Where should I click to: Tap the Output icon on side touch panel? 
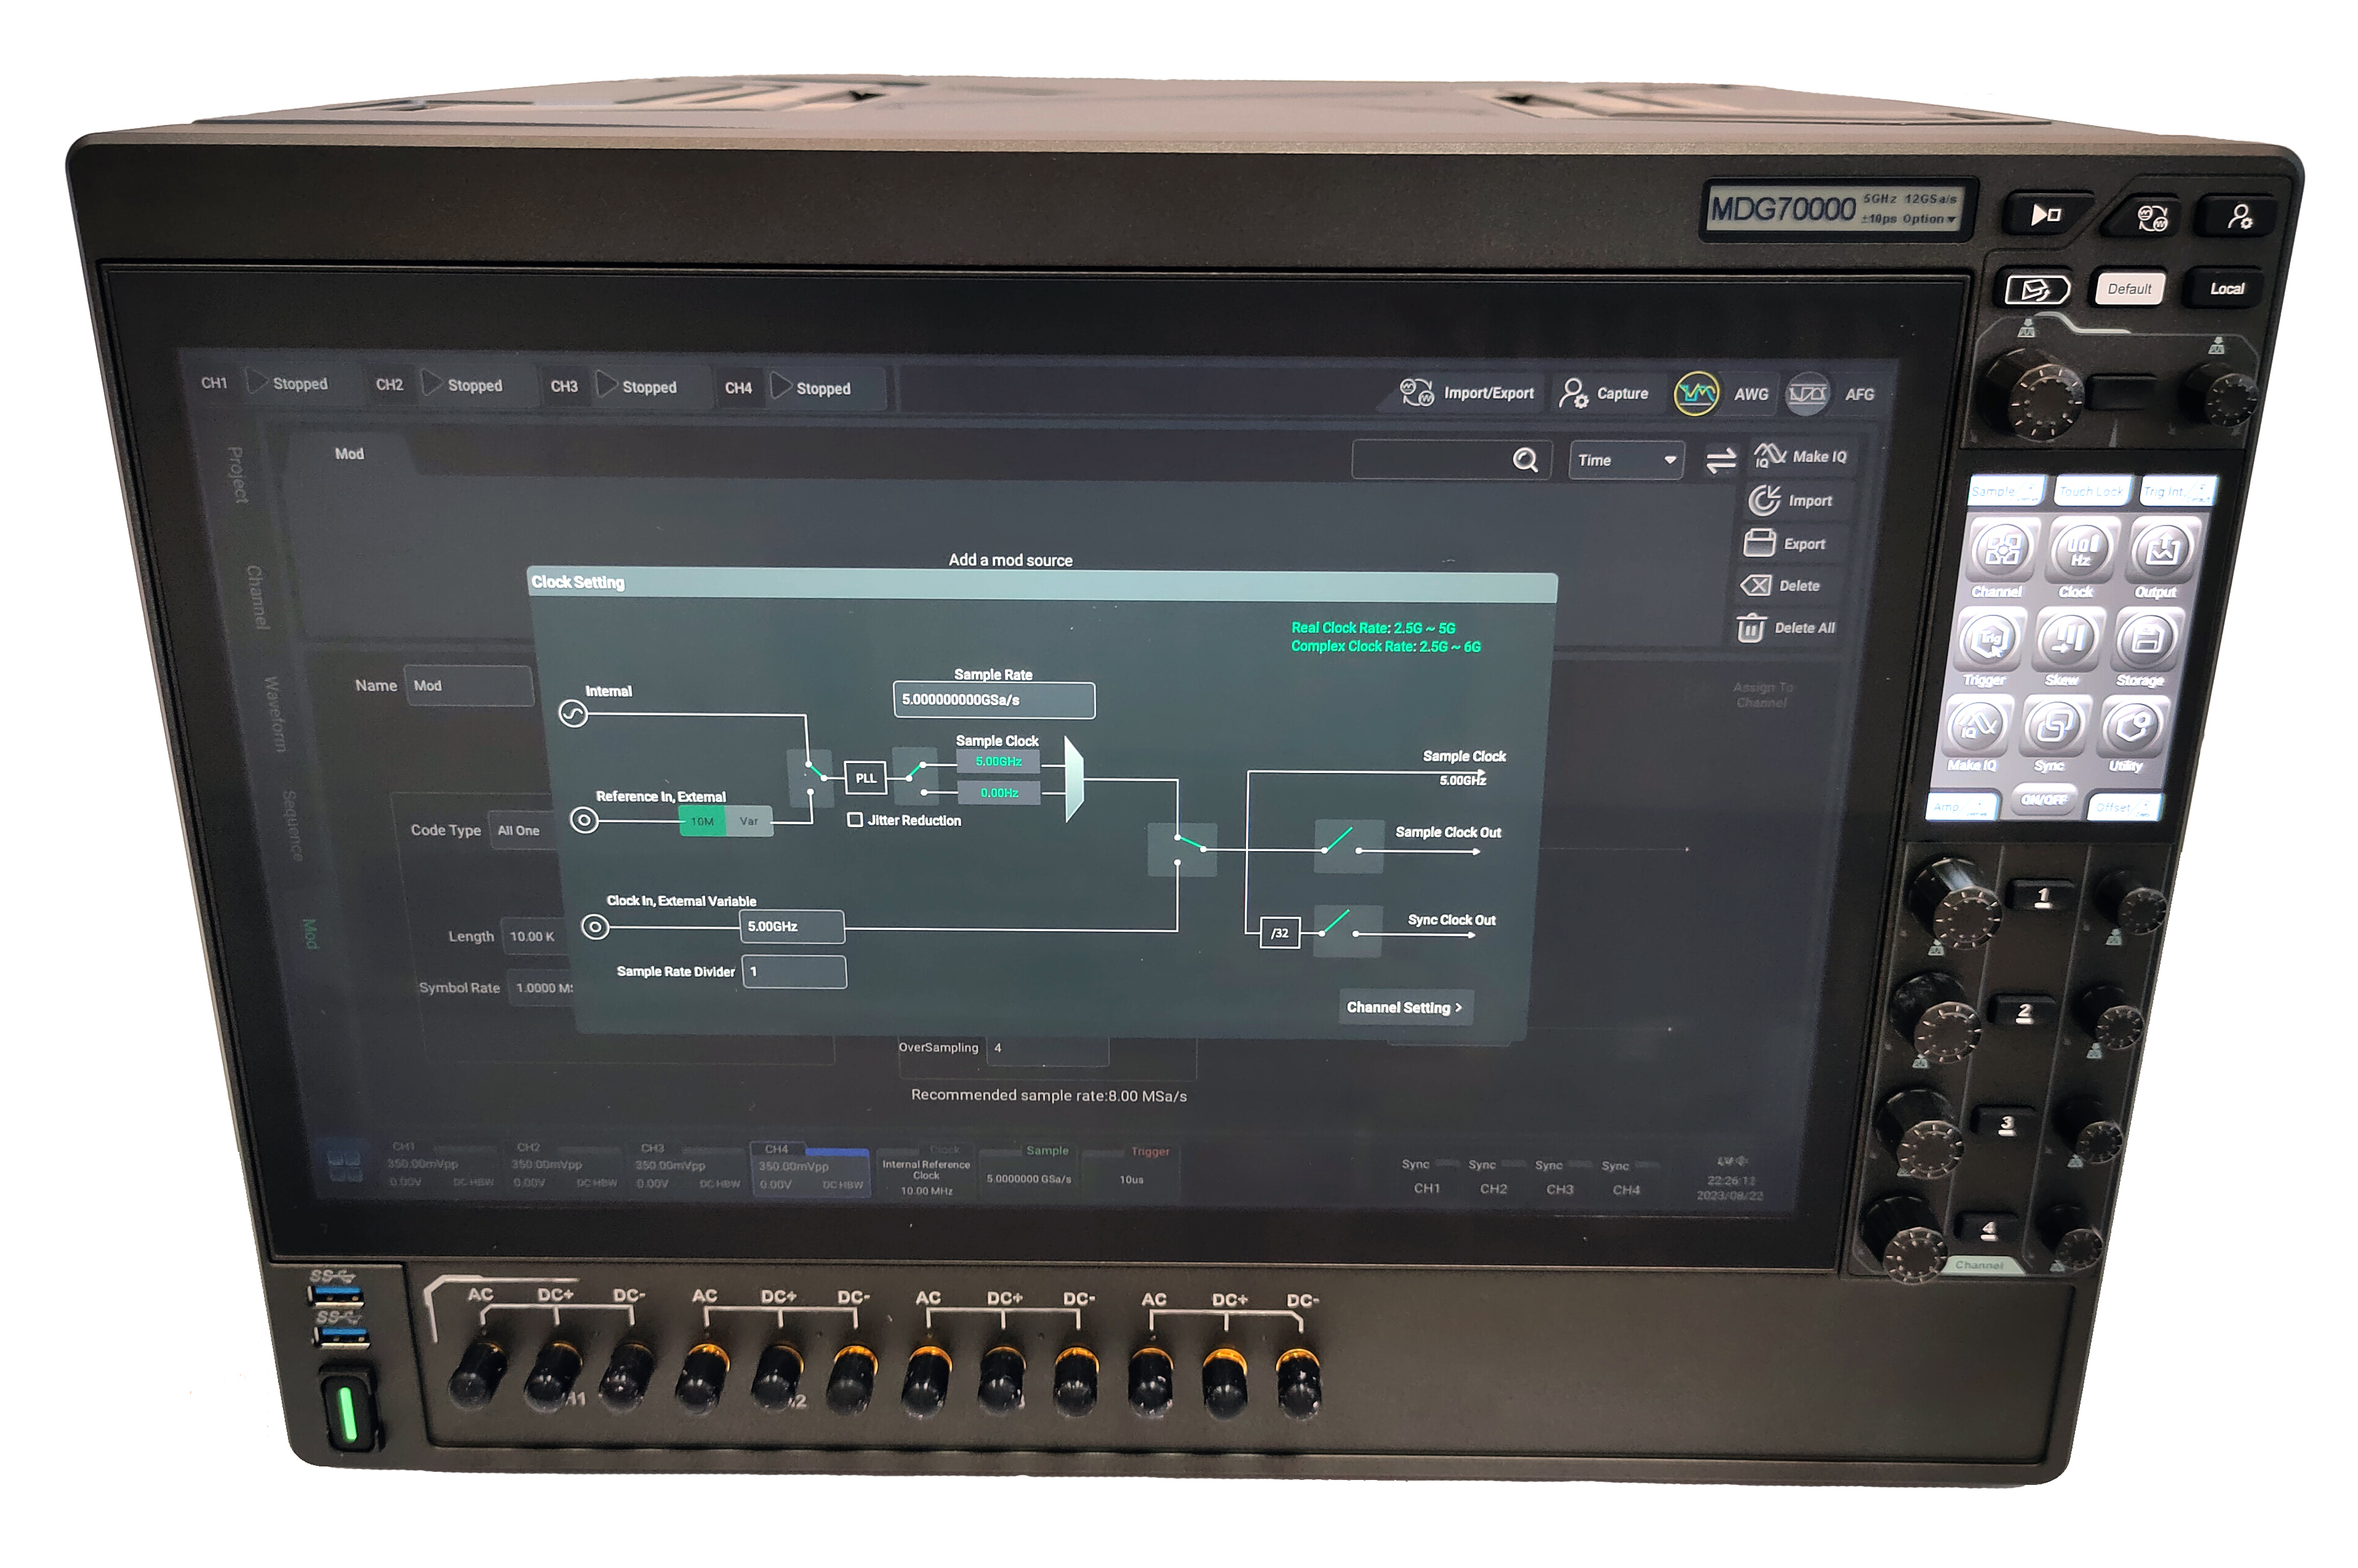pos(2162,550)
